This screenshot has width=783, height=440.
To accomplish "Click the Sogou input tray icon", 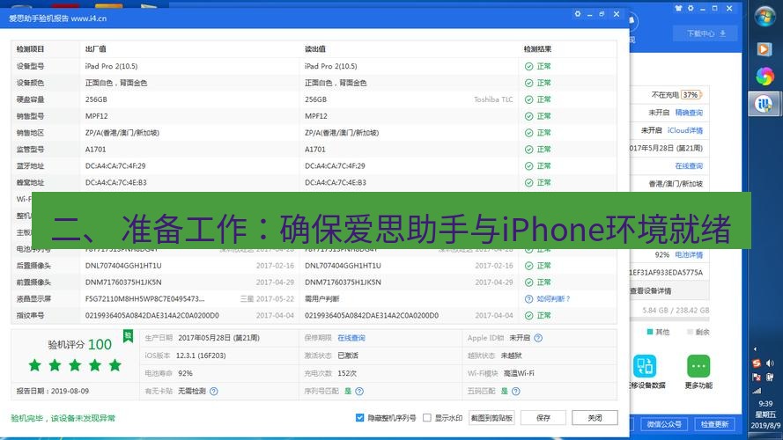I will coord(757,363).
